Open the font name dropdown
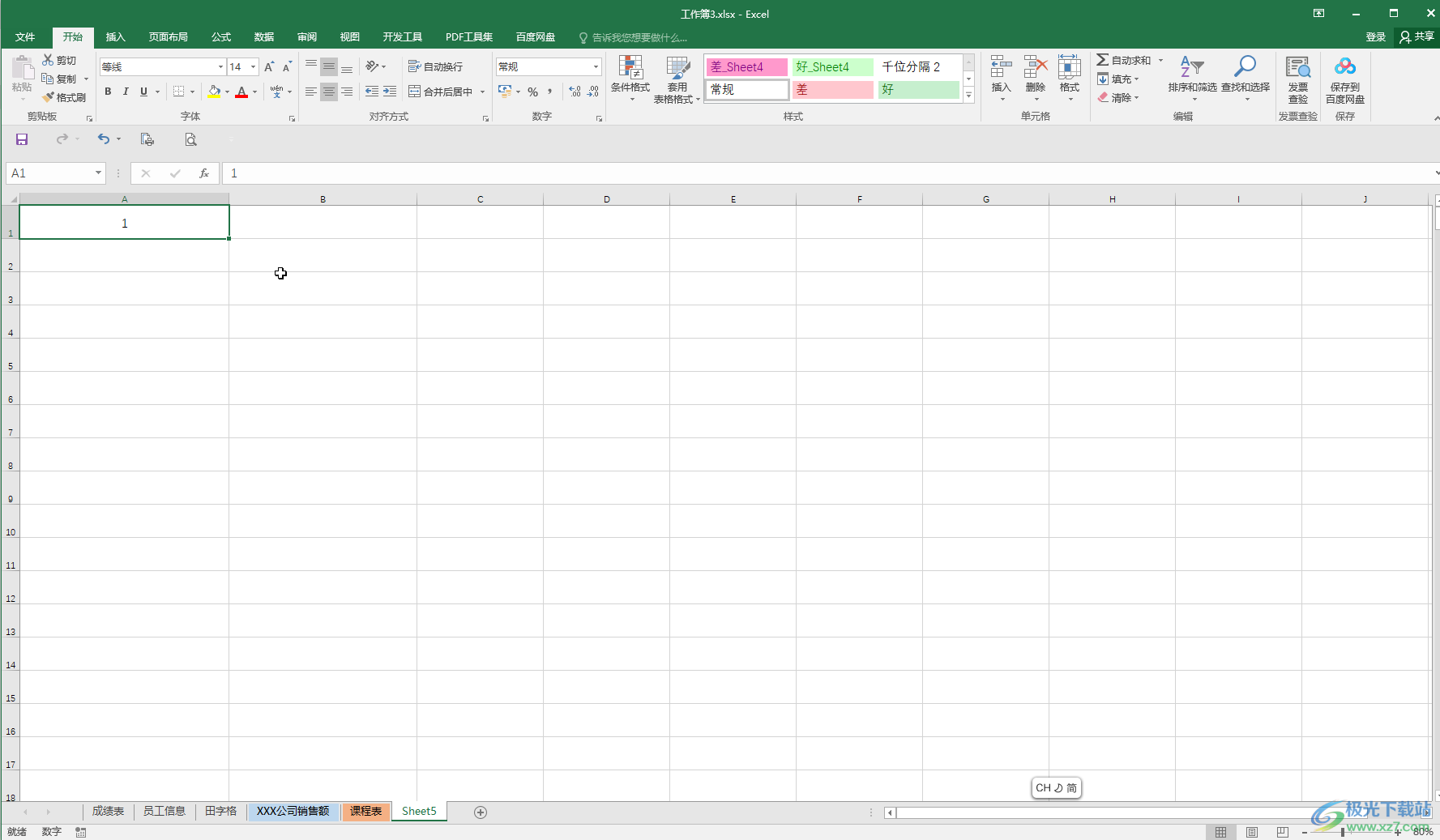 pos(220,66)
